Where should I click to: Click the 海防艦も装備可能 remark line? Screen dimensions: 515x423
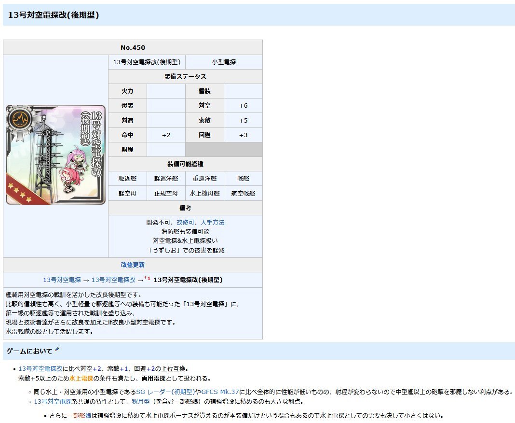tap(185, 232)
